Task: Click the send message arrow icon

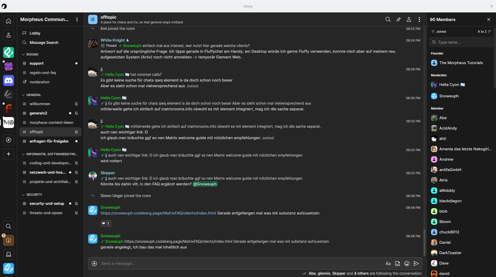Action: (416, 264)
